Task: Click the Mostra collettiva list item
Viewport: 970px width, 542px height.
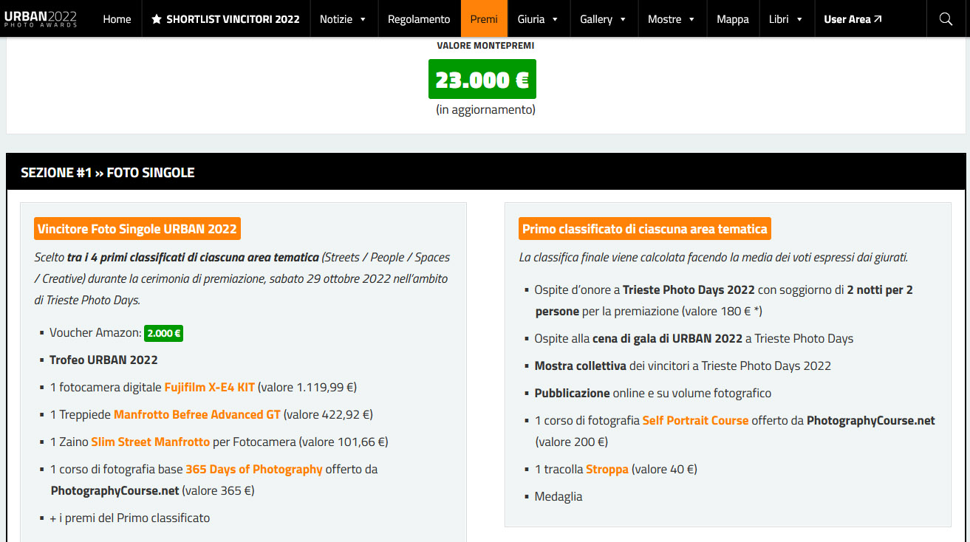Action: (x=683, y=366)
